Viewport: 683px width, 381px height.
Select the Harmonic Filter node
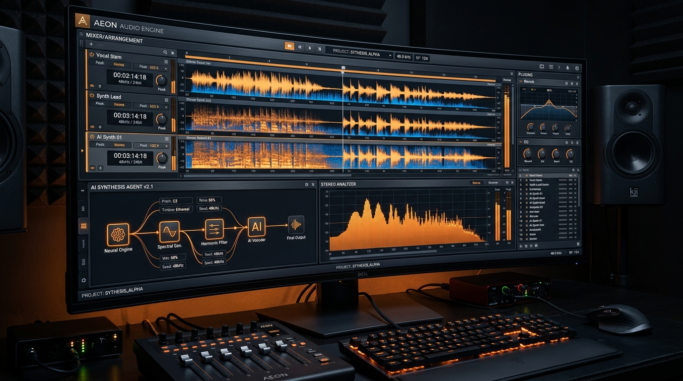(x=214, y=229)
